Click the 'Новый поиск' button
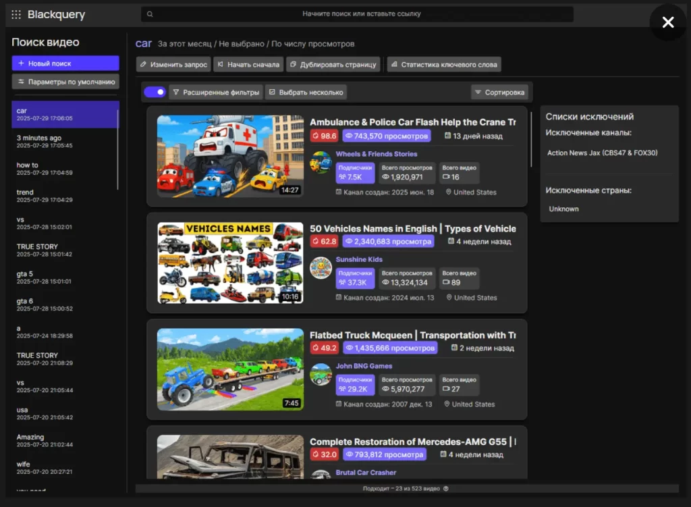The width and height of the screenshot is (691, 507). click(65, 63)
